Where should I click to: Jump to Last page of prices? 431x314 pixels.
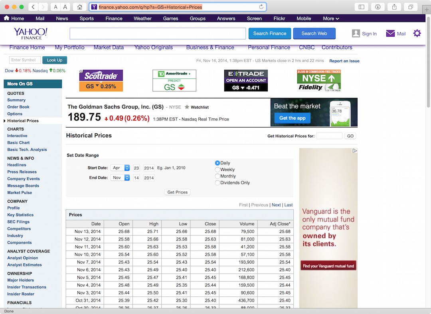(x=289, y=205)
